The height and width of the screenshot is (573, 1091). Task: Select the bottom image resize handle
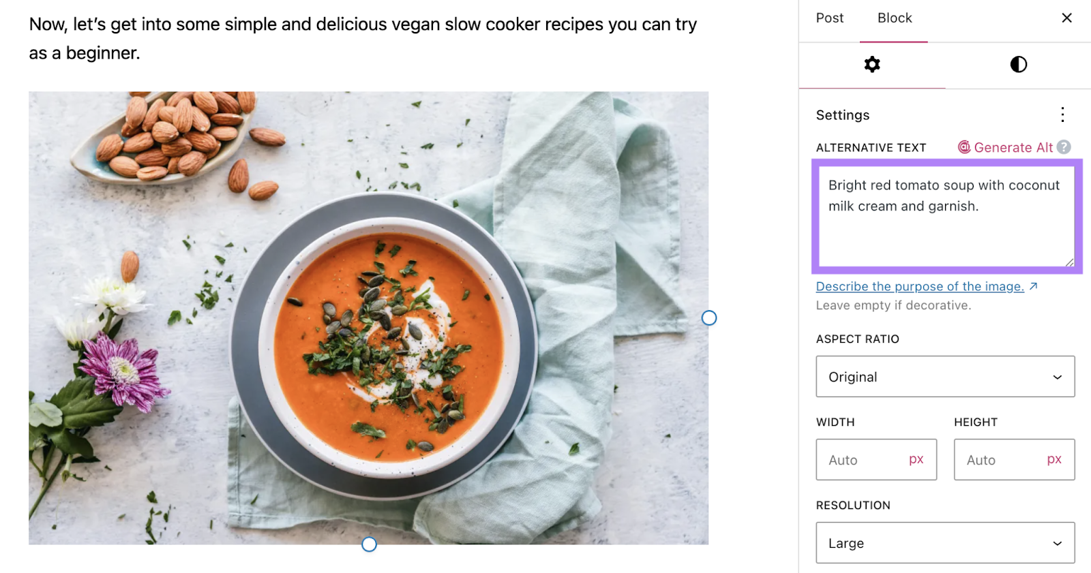(x=369, y=544)
